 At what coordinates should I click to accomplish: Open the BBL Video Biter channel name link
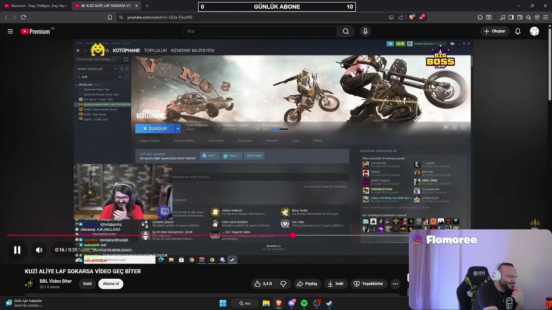[x=56, y=281]
